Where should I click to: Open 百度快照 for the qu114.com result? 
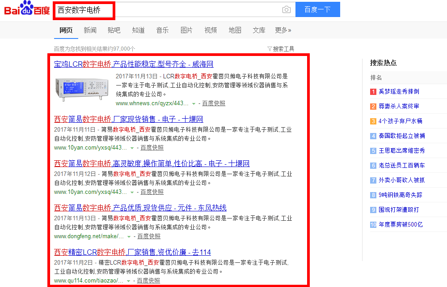(x=148, y=281)
